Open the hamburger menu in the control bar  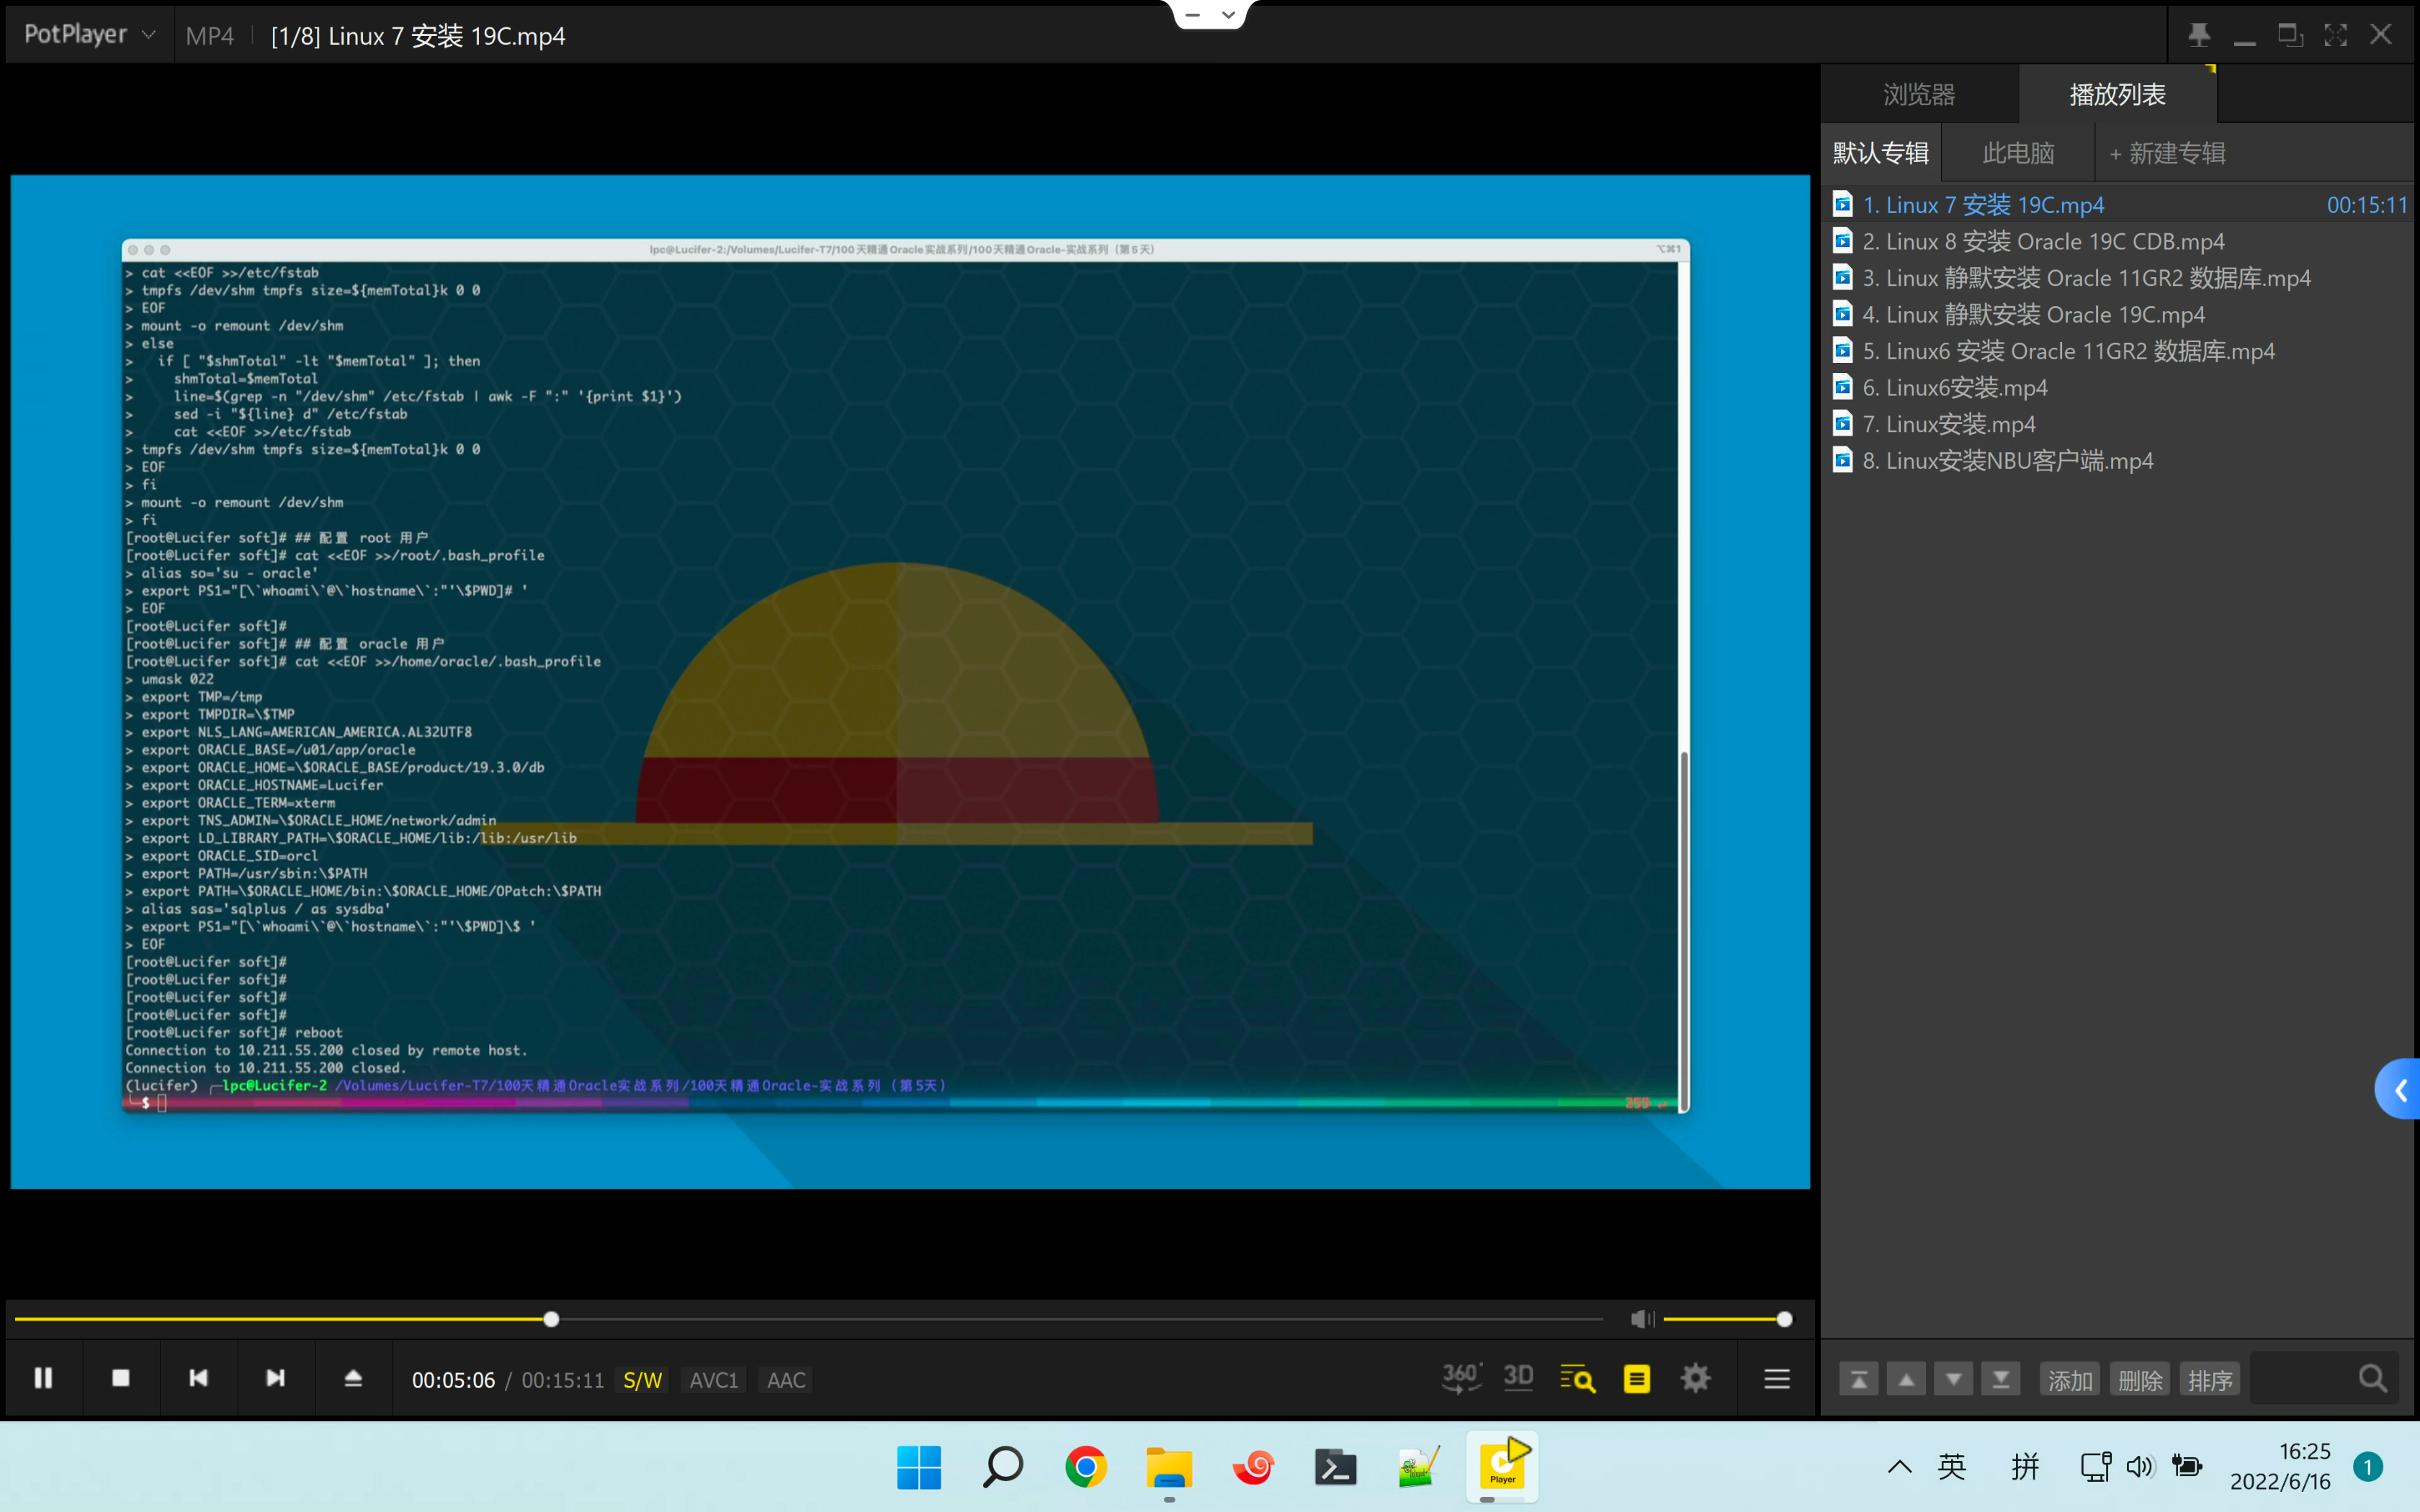1776,1379
